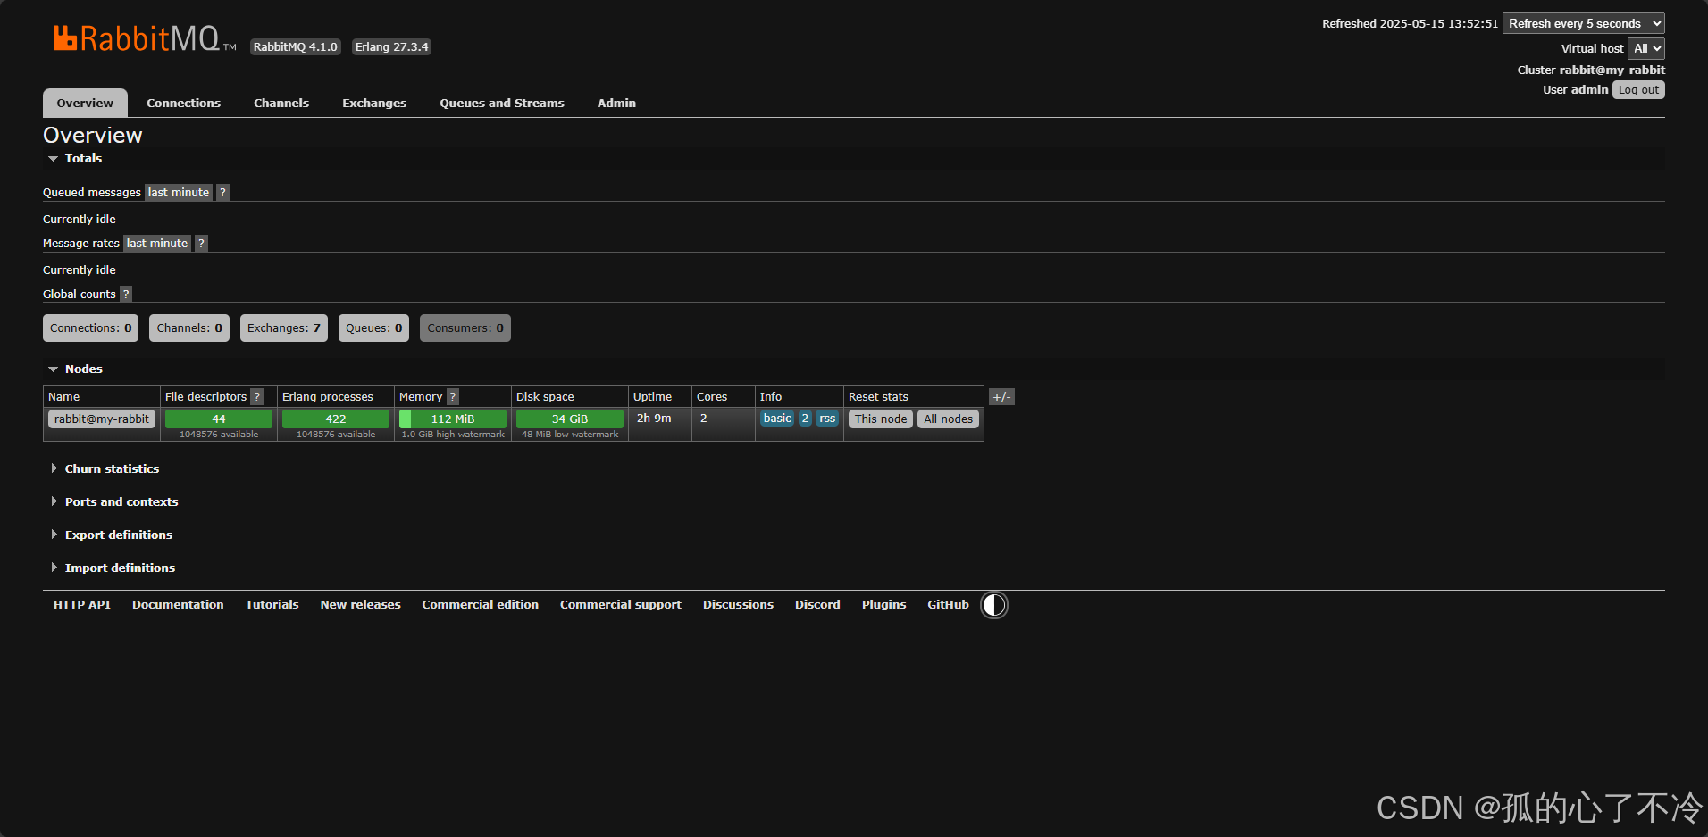Go to the Admin tab
Screen dimensions: 1708x837
616,103
